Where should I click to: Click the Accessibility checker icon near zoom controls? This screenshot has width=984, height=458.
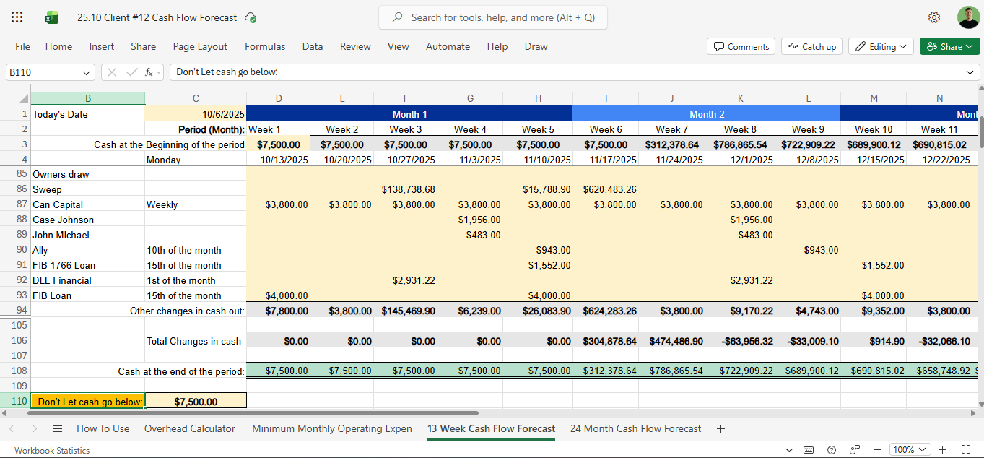[855, 450]
